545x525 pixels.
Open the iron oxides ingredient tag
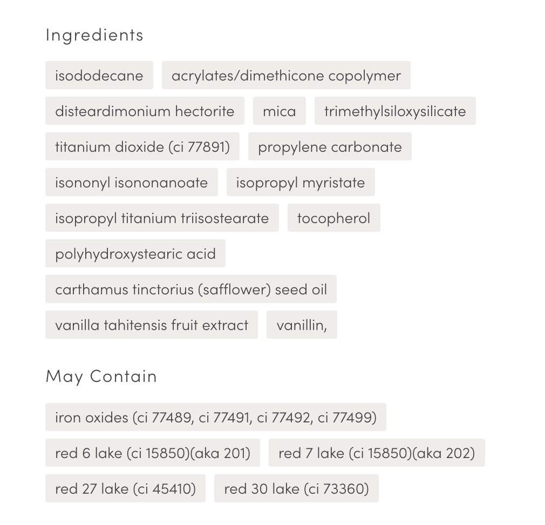[x=216, y=417]
